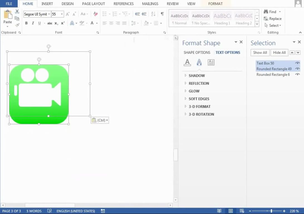Click Align Left icon
This screenshot has height=214, width=304.
[x=105, y=23]
